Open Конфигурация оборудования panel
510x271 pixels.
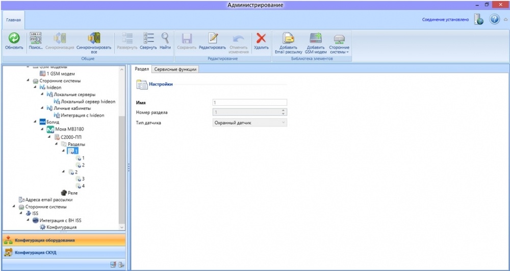coord(63,240)
